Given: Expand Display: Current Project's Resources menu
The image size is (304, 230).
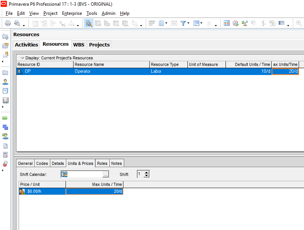Looking at the screenshot, I should pos(22,58).
